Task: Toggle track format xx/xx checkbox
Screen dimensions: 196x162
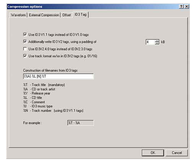Action: (25, 56)
